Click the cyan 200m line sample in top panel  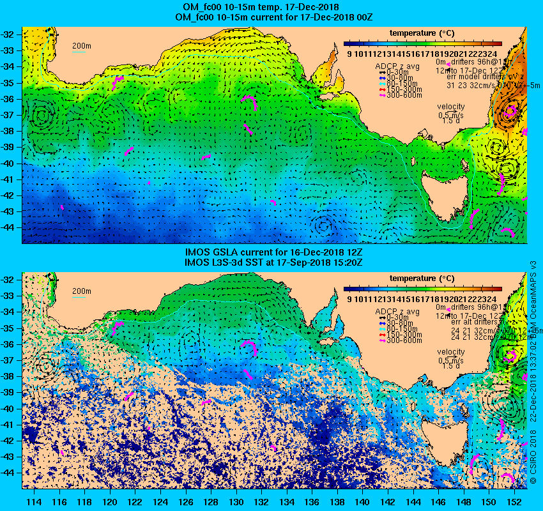pos(79,52)
